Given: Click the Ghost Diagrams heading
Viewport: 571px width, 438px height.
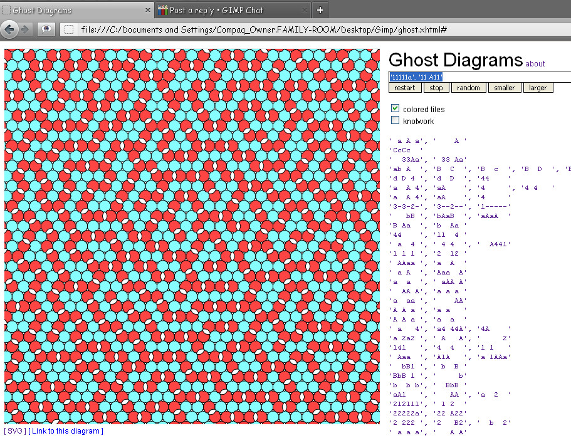Looking at the screenshot, I should point(456,60).
